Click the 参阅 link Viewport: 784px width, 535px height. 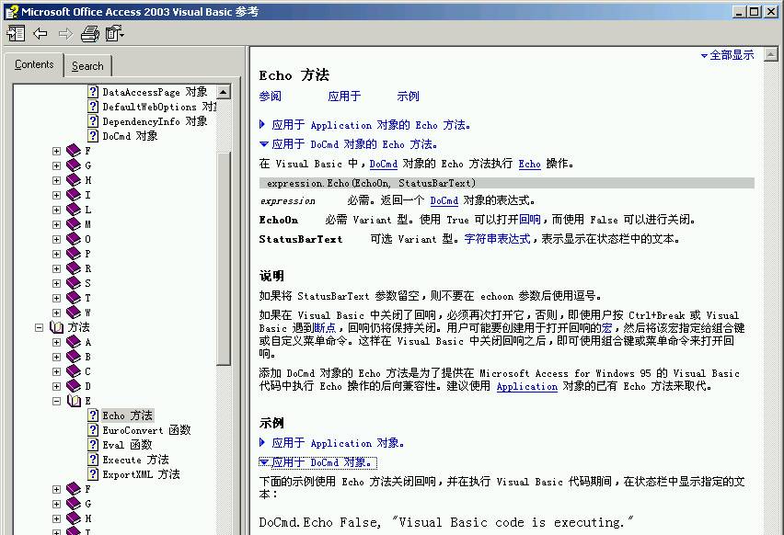point(270,96)
